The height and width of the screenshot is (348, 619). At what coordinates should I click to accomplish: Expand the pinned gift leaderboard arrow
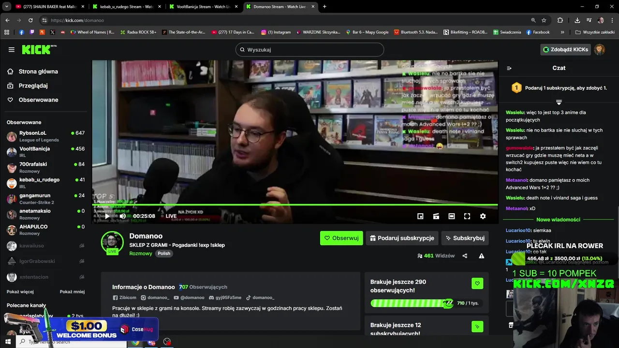559,102
